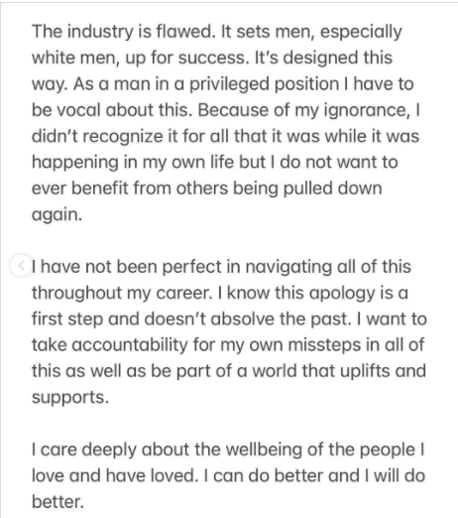Click the last paragraph starting "I care deeply"
This screenshot has width=458, height=518.
[x=228, y=475]
